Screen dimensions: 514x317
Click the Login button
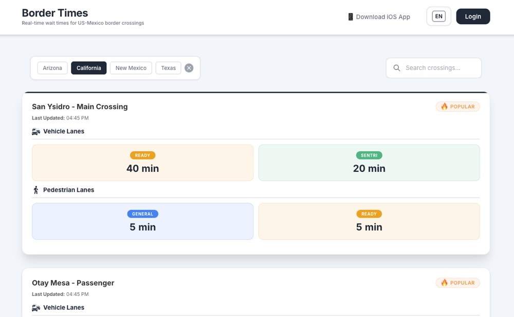click(473, 16)
